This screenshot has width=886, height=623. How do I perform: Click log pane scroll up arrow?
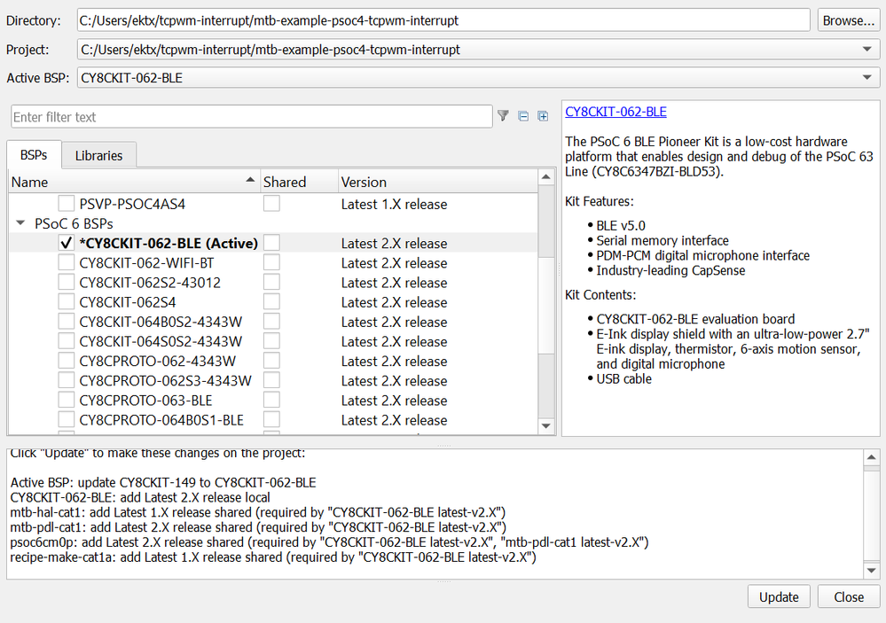[871, 457]
